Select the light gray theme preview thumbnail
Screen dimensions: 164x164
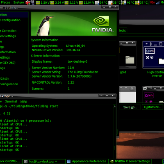[x=128, y=95]
